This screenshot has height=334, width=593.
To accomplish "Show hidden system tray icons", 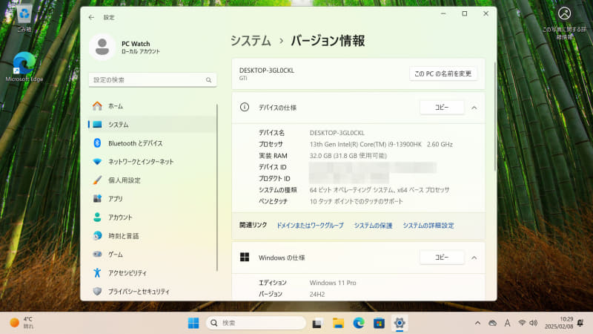I will [x=477, y=323].
